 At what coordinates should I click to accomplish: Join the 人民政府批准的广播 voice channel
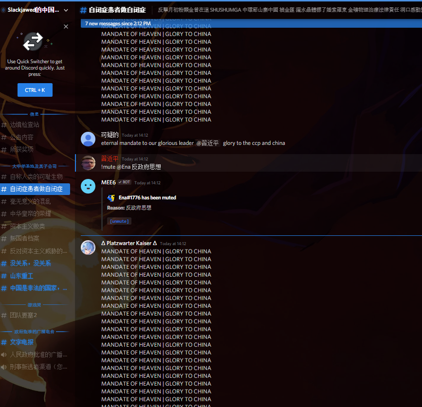(x=35, y=354)
